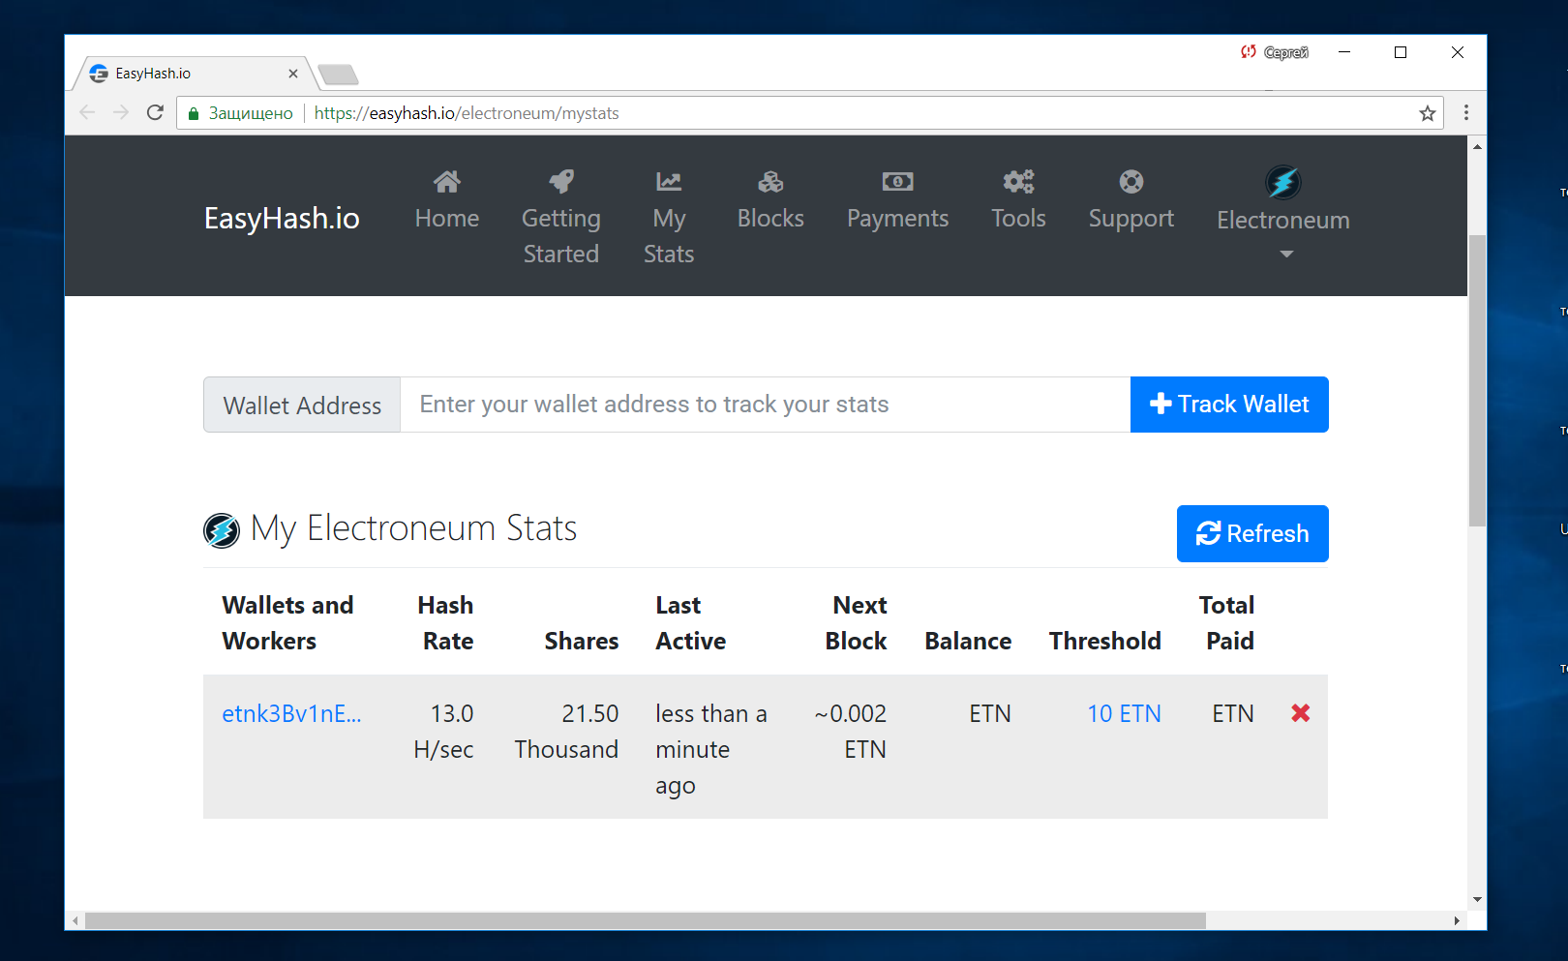Click the Next Block column header

pos(856,623)
